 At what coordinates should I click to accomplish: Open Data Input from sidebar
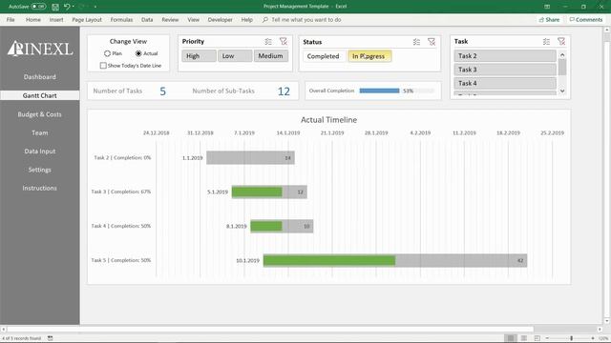click(40, 151)
